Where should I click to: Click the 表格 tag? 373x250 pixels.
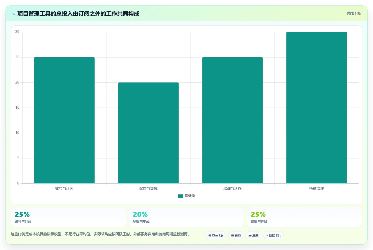[x=236, y=235]
